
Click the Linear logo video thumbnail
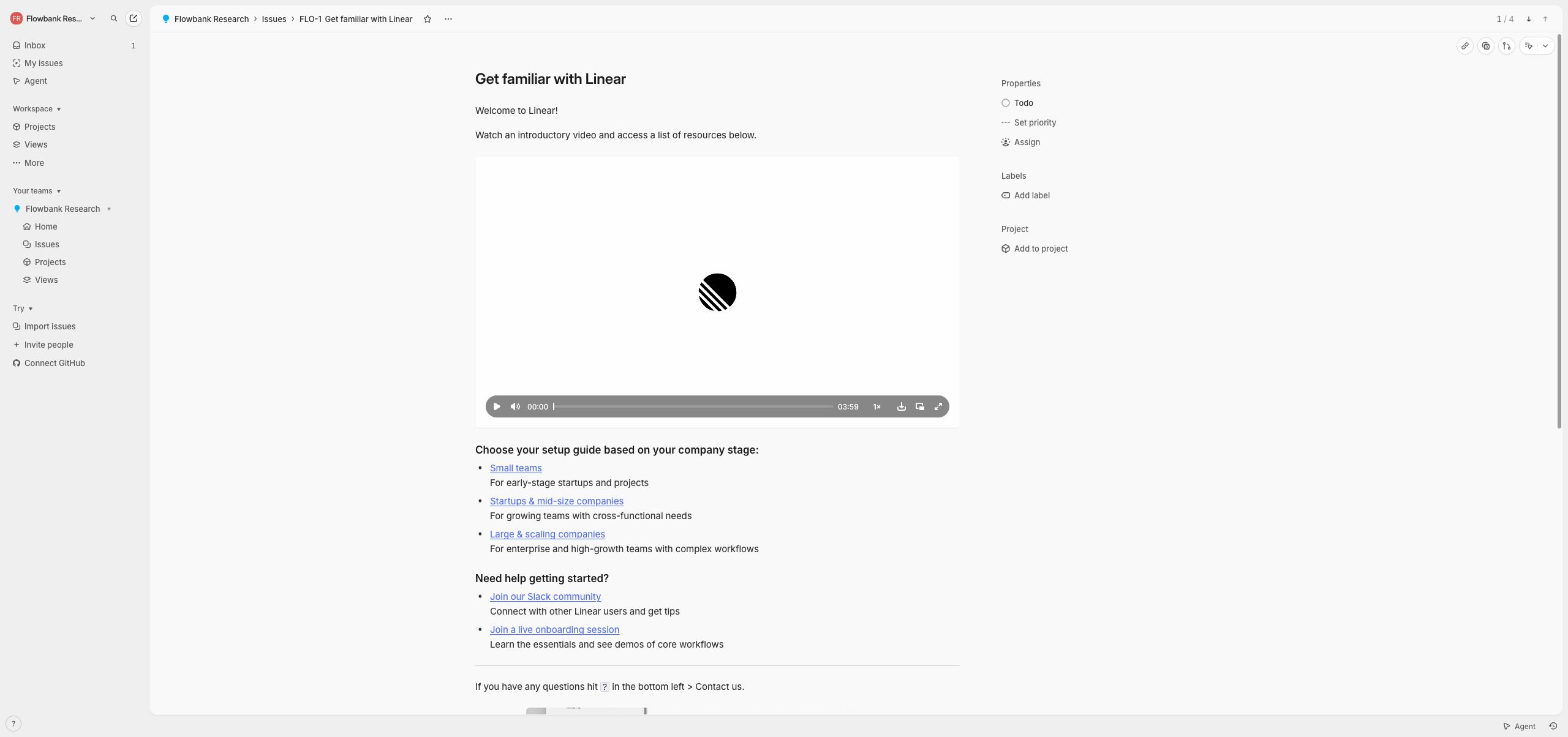click(x=717, y=292)
